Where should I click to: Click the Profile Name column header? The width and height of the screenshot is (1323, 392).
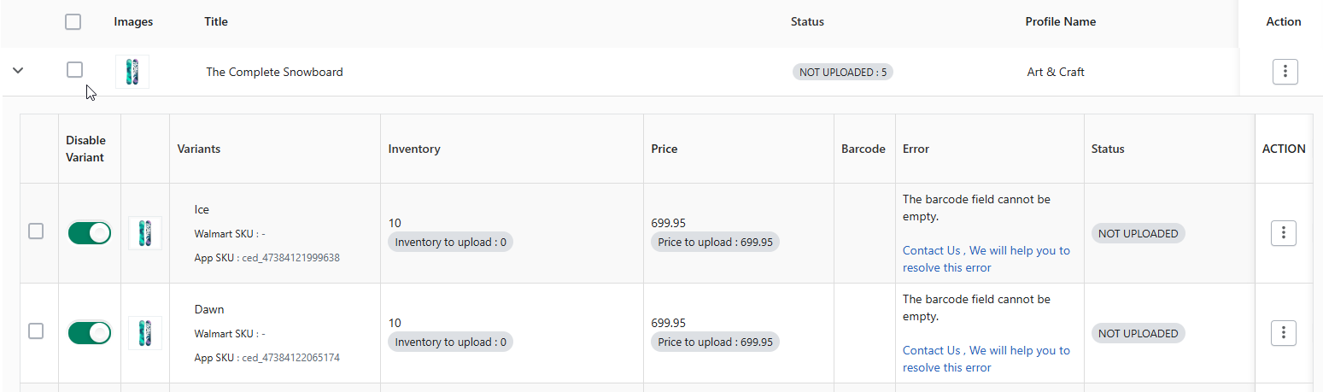pos(1061,22)
